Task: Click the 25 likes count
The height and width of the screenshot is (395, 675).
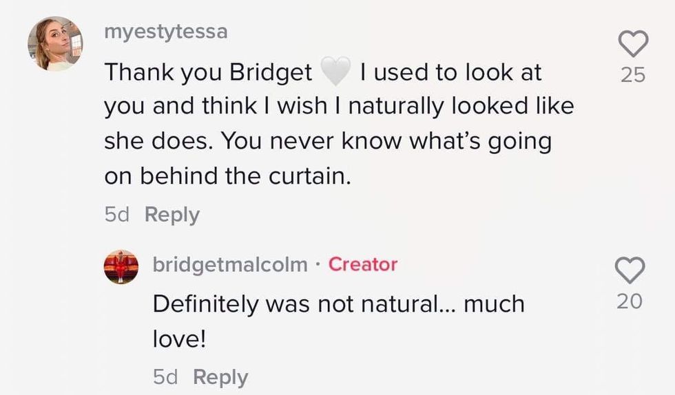Action: pos(633,74)
